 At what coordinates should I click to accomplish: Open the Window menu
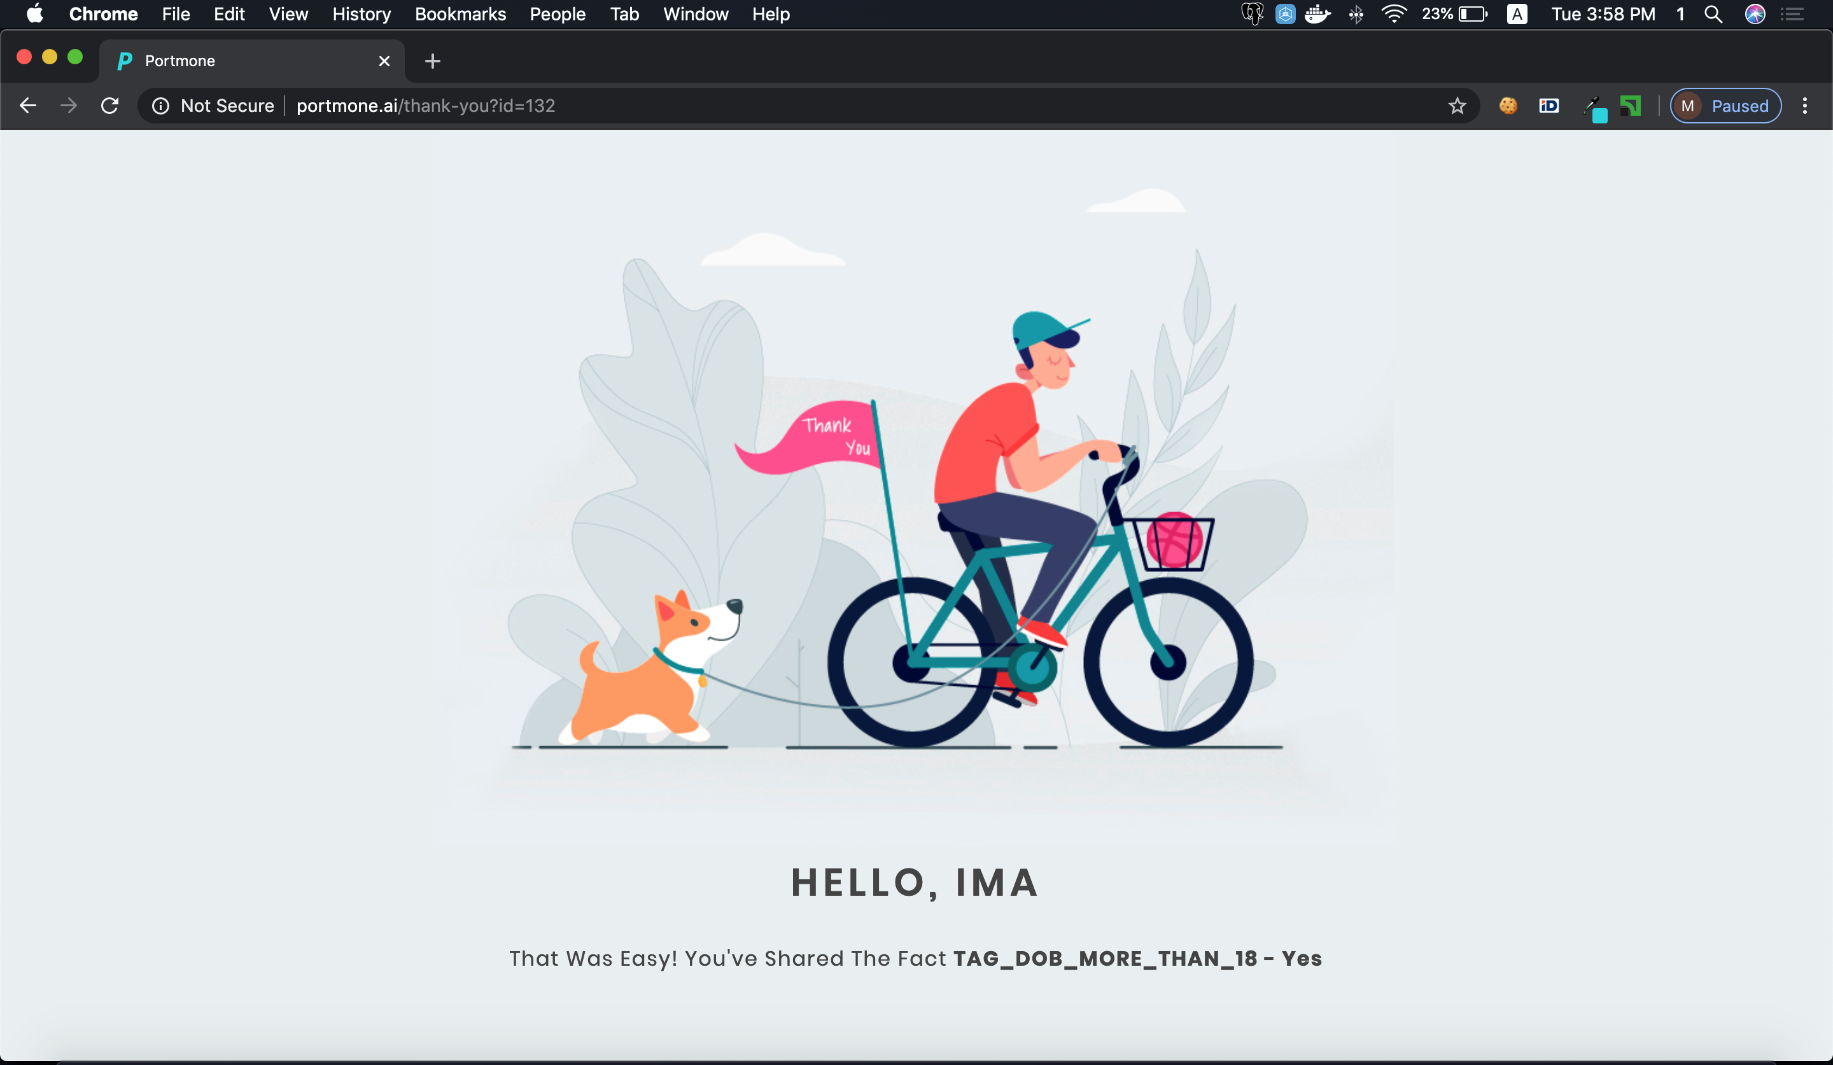(696, 14)
